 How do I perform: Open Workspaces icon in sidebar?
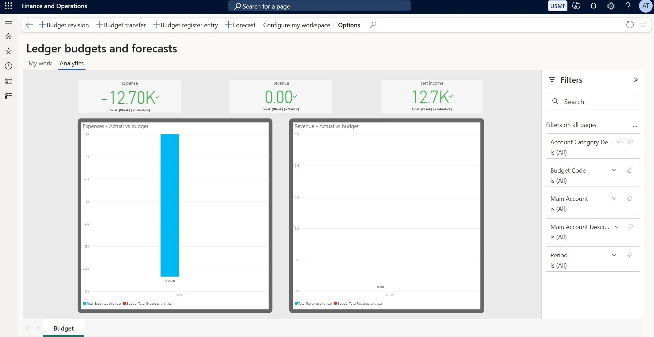(x=9, y=81)
